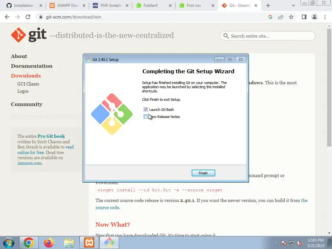Open XAMPP from the taskbar
332x249 pixels.
pos(89,243)
